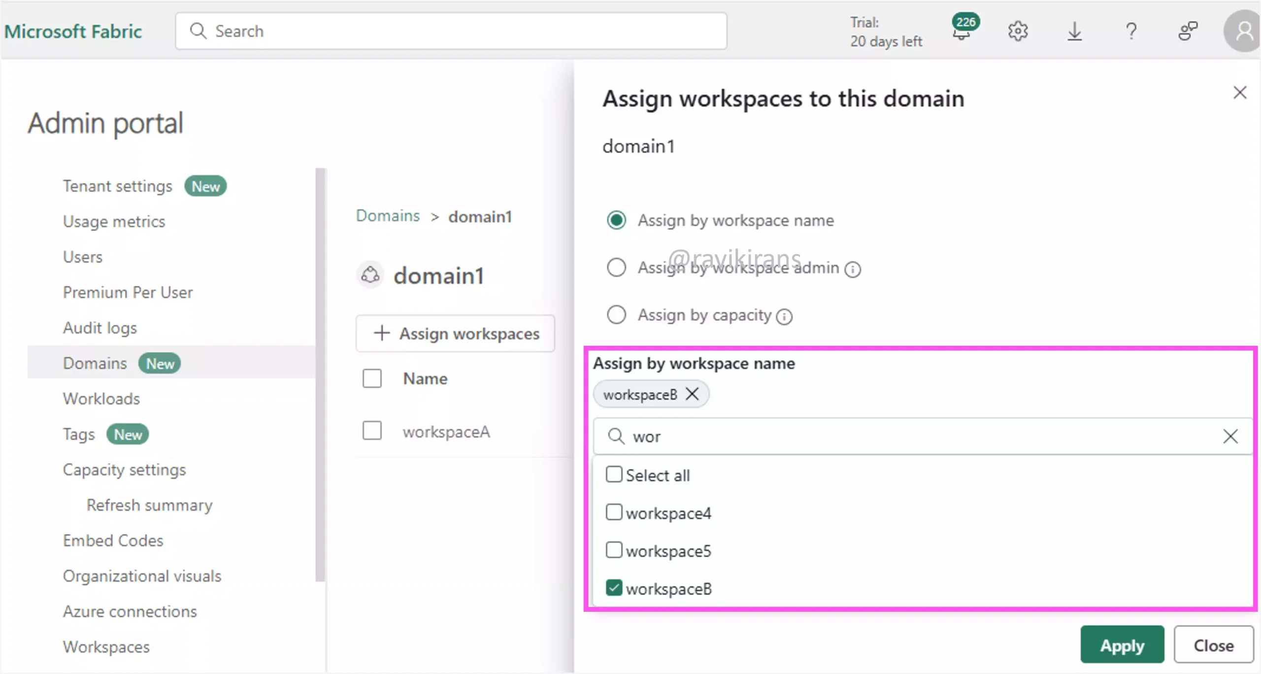Open Capacity settings in sidebar
Screen dimensions: 1261x674
124,470
